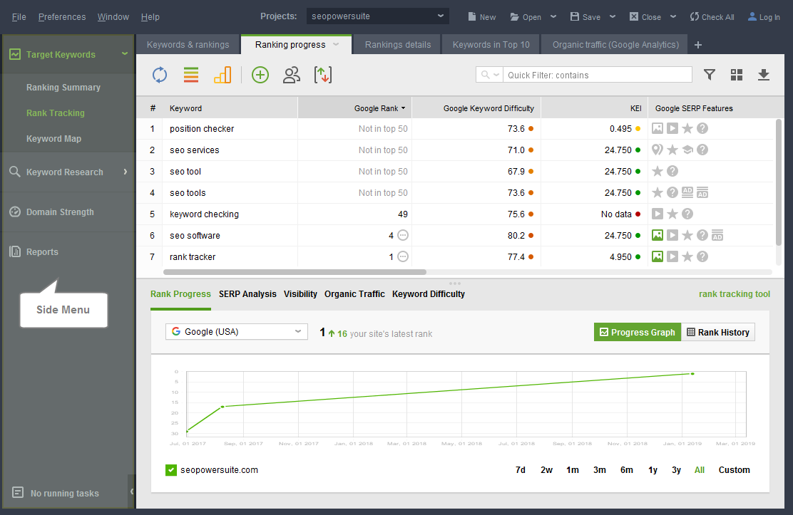Switch to Rankings details tab
The width and height of the screenshot is (793, 515).
pos(398,44)
